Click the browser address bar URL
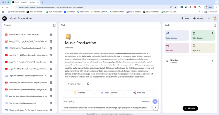Screen dimensions: 219x115 (x=51, y=7)
